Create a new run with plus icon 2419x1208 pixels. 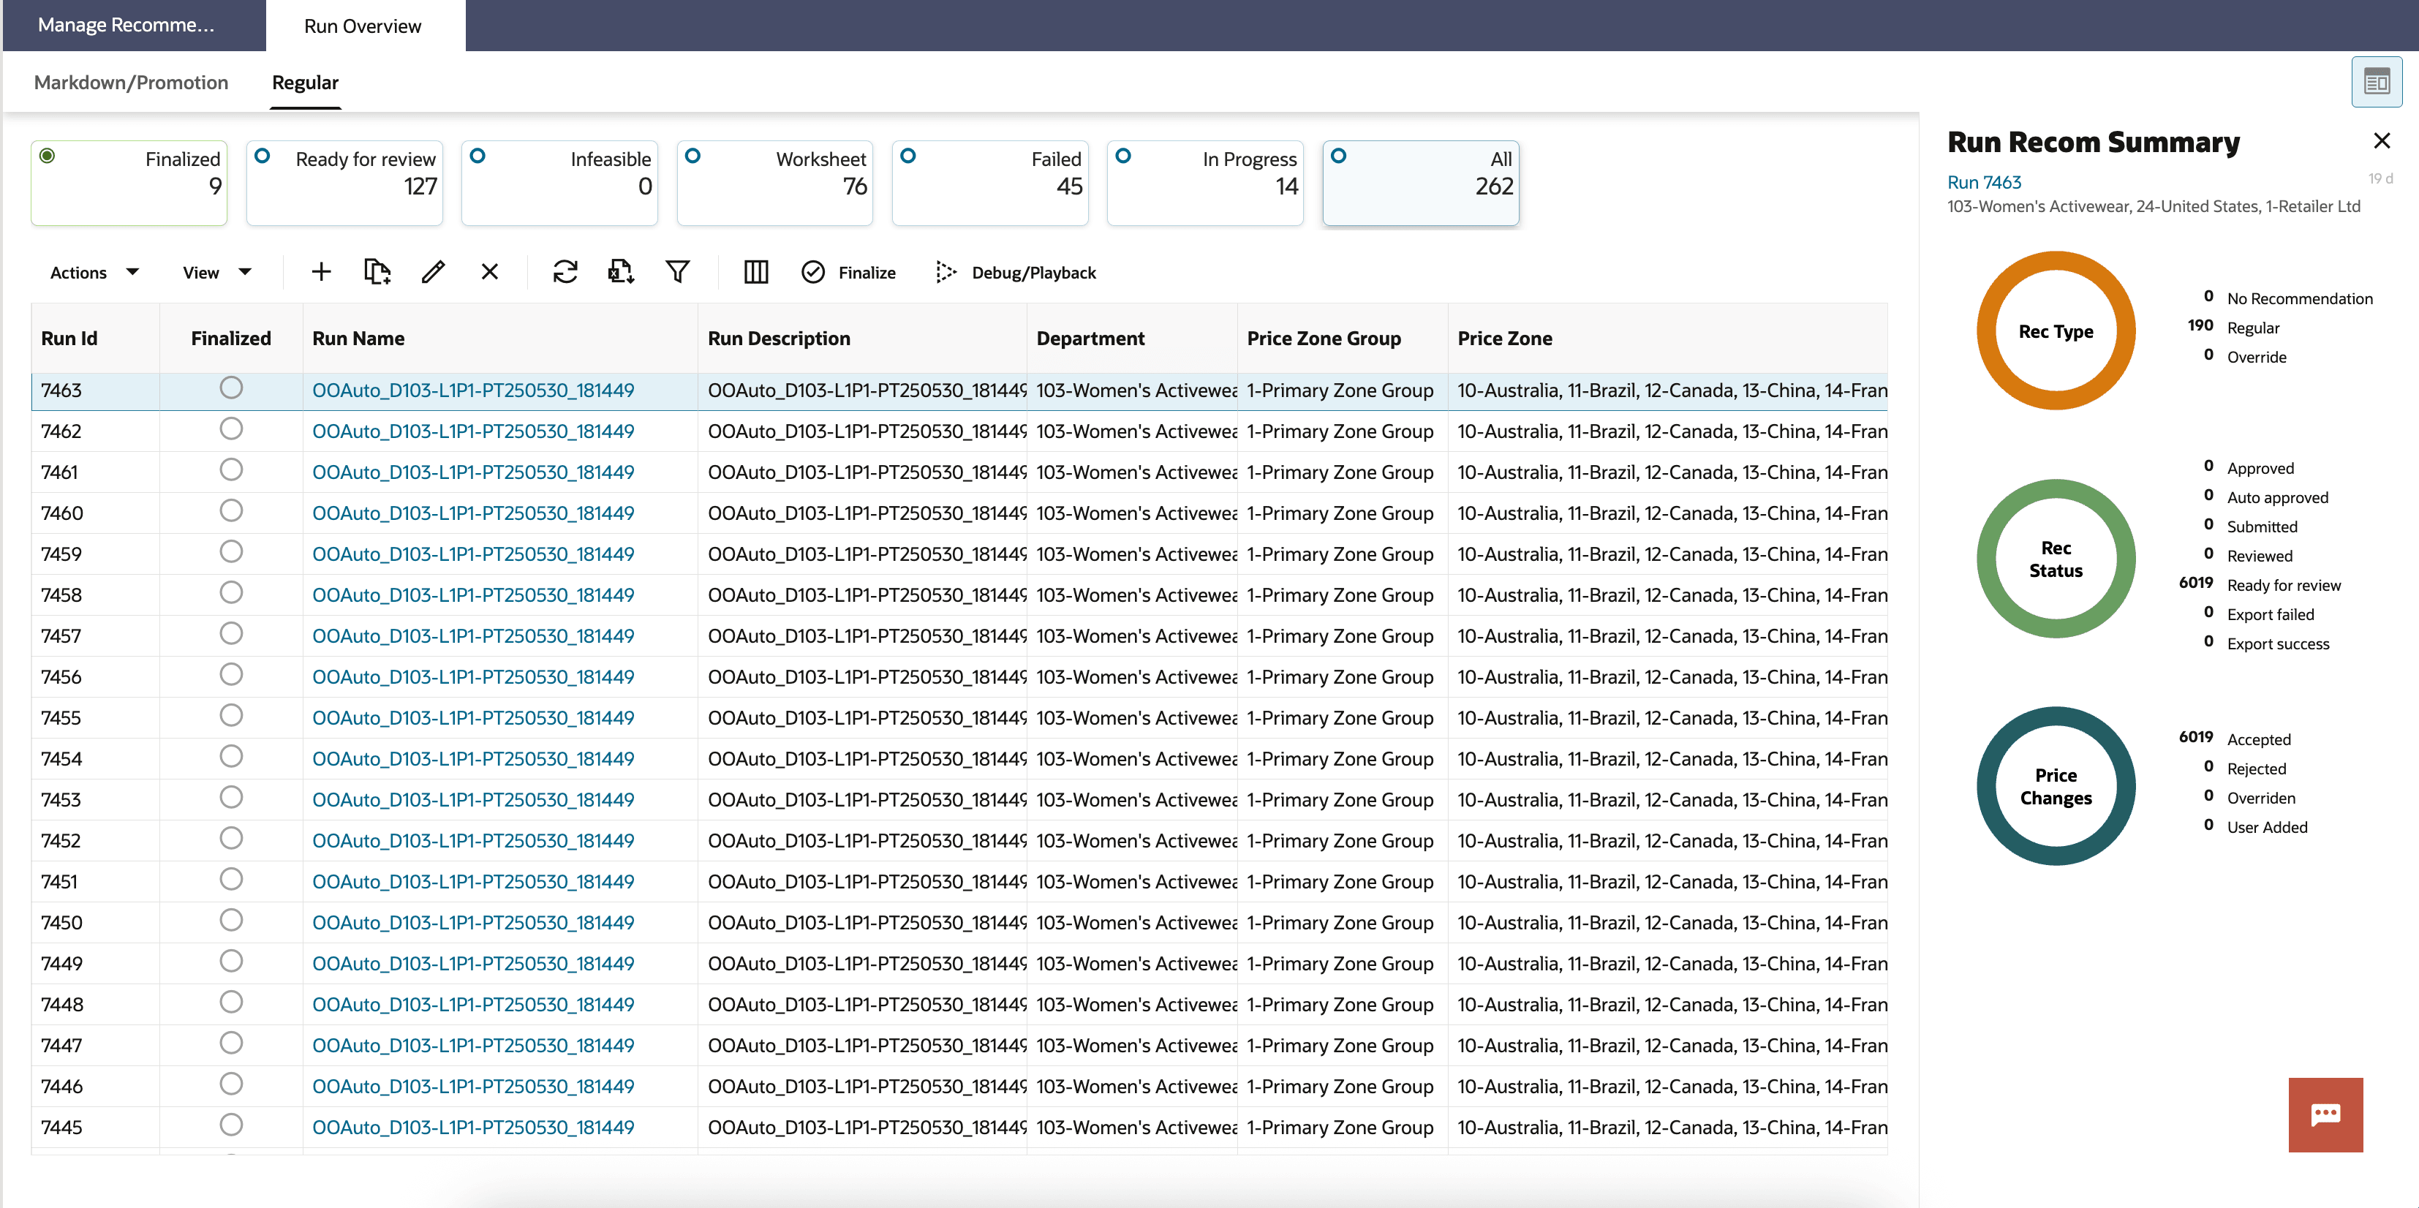coord(320,273)
